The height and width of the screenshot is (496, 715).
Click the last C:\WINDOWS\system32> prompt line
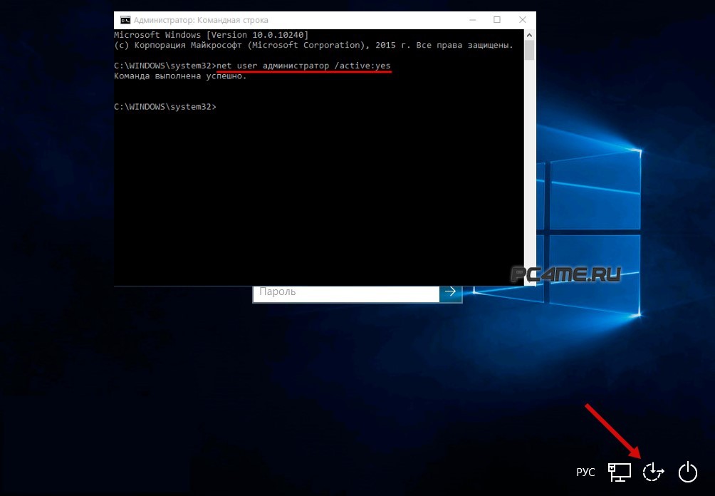pos(165,107)
